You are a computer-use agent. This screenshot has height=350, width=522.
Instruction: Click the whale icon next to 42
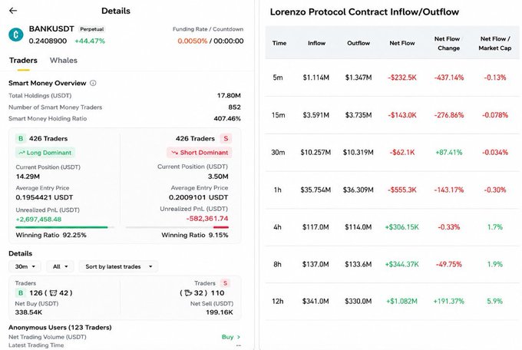(53, 292)
